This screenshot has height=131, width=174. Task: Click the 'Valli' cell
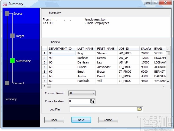pyautogui.click(x=107, y=81)
